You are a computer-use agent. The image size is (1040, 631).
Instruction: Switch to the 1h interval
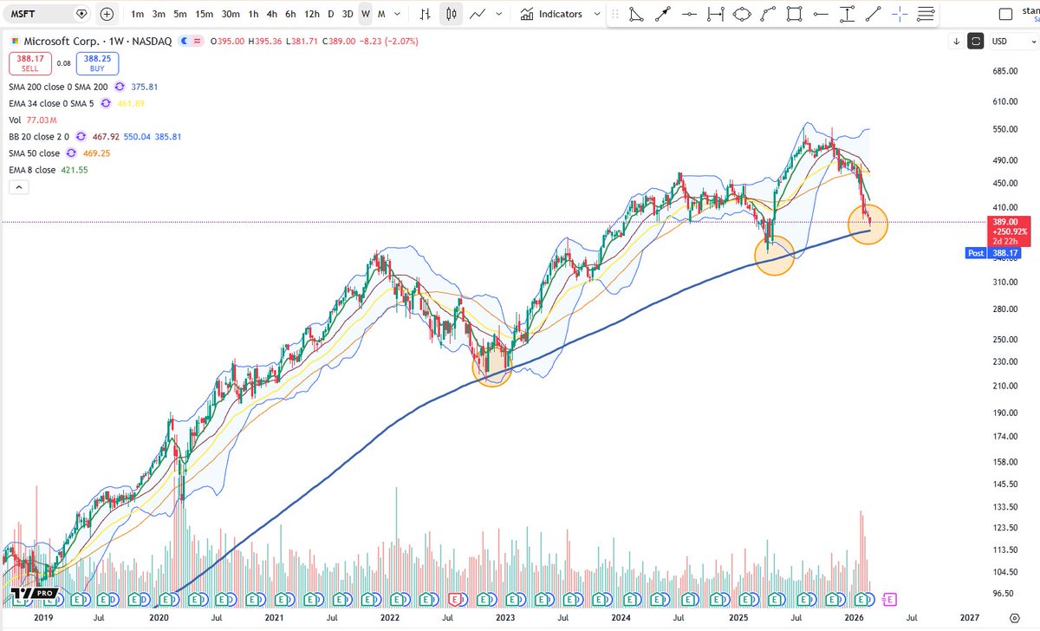click(x=253, y=14)
